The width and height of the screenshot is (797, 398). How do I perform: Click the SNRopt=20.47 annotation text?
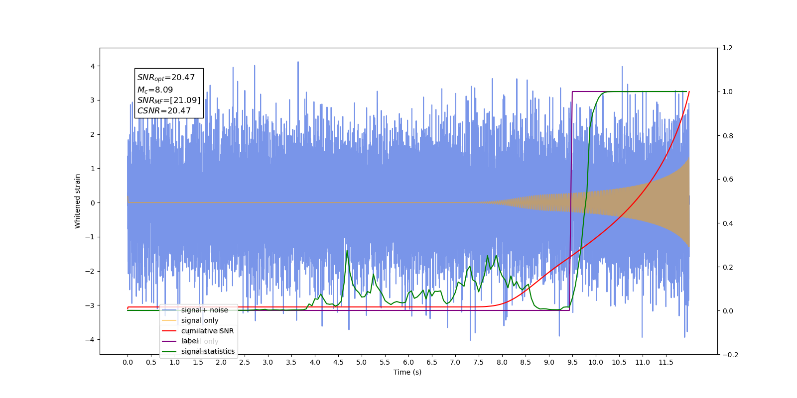(166, 78)
